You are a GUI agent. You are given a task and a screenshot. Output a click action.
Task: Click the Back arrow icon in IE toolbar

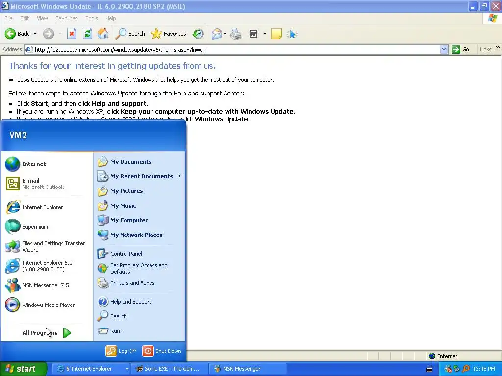point(10,34)
